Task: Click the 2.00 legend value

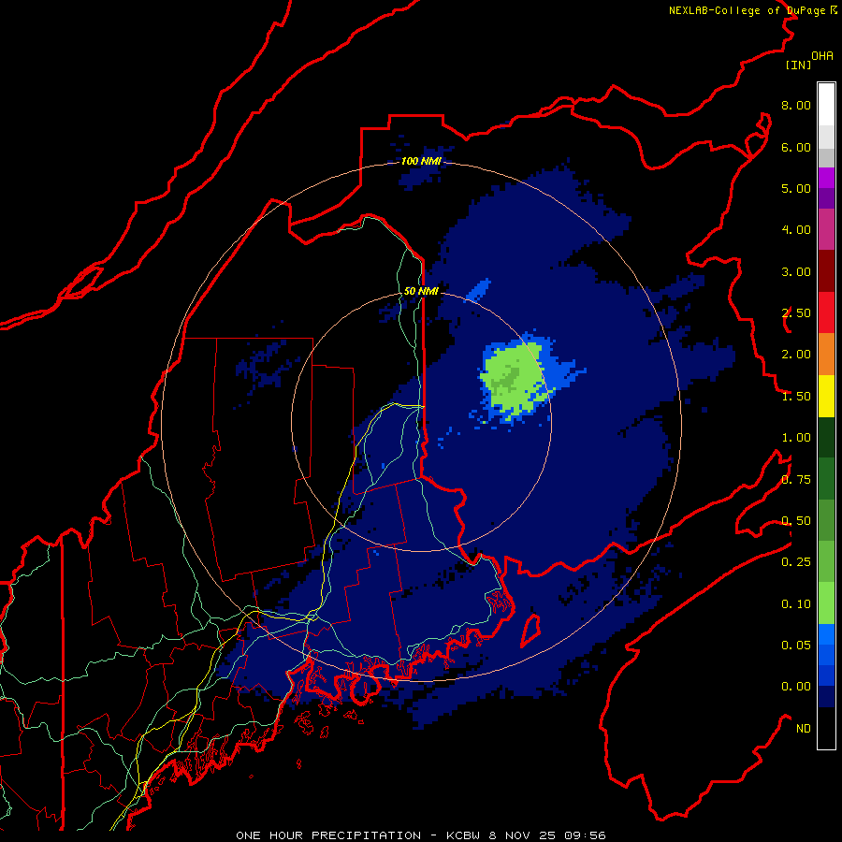Action: coord(796,355)
